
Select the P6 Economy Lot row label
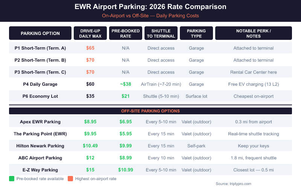pos(40,96)
